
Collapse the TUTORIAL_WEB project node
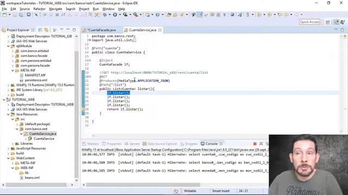click(4, 100)
